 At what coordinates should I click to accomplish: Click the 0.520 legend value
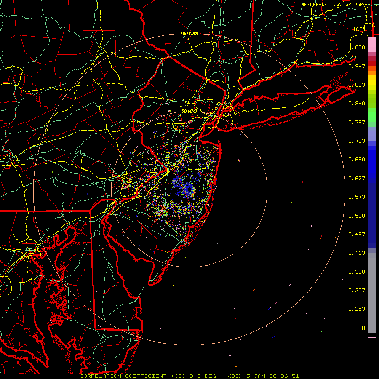[x=357, y=216]
